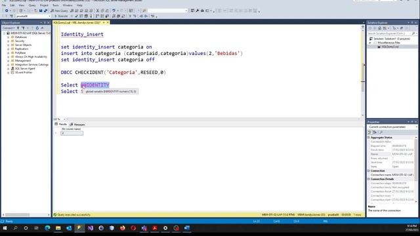Open Visual Studio from taskbar

click(91, 228)
